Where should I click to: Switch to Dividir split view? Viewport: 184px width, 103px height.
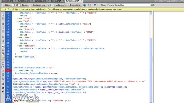[x=16, y=5]
